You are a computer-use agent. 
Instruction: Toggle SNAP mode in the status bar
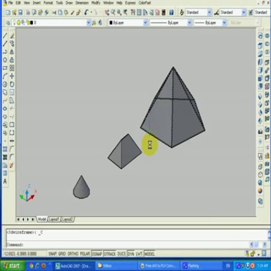52,254
